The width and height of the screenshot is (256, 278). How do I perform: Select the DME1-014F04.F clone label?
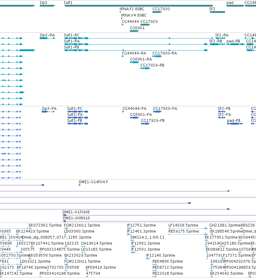[94, 182]
